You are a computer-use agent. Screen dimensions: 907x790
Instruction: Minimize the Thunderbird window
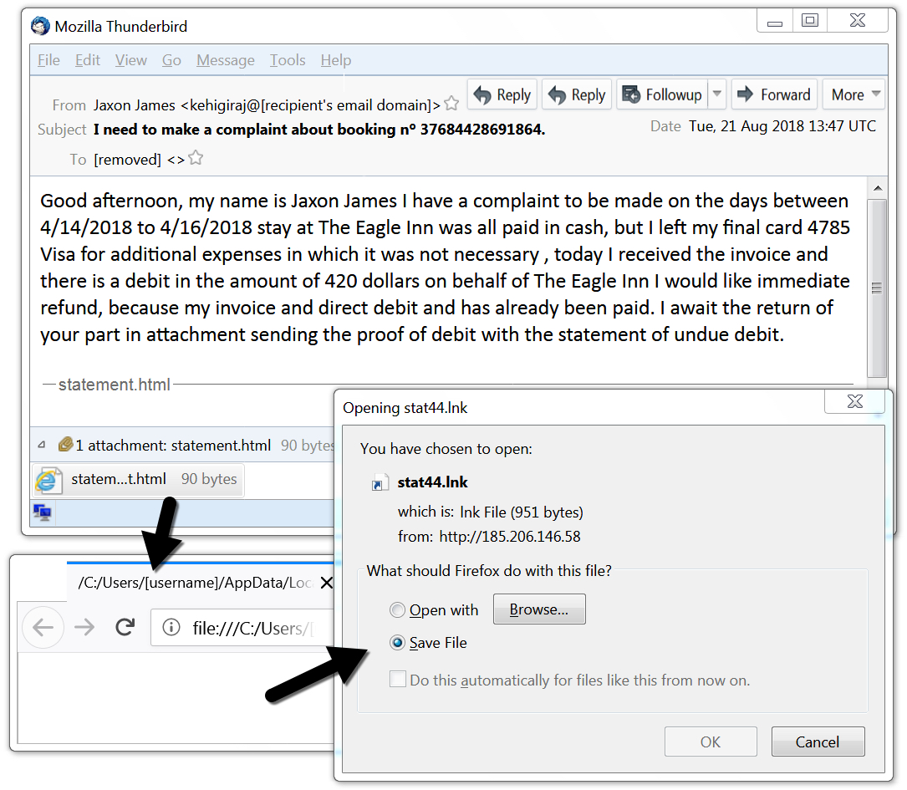point(775,22)
